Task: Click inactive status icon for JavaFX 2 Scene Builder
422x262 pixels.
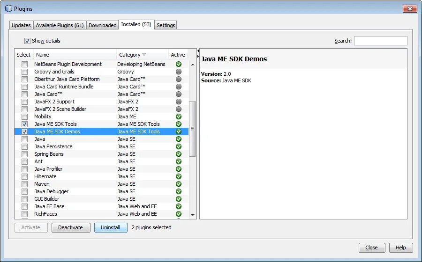Action: pos(179,109)
